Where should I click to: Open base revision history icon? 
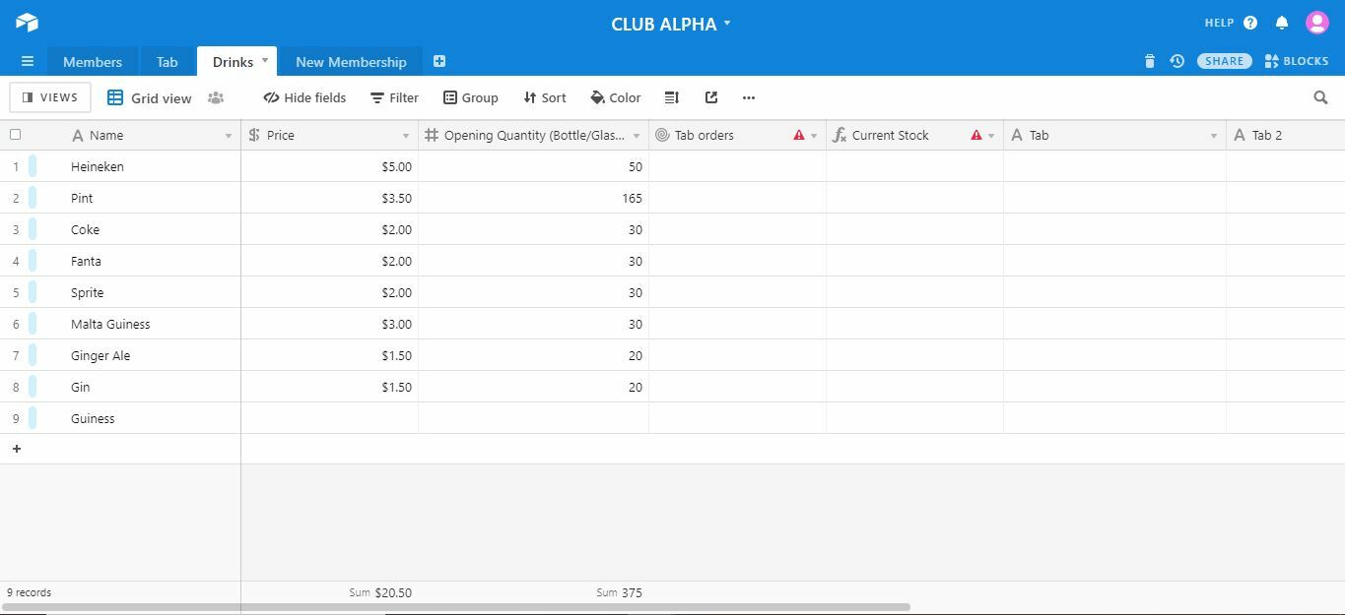[x=1177, y=61]
